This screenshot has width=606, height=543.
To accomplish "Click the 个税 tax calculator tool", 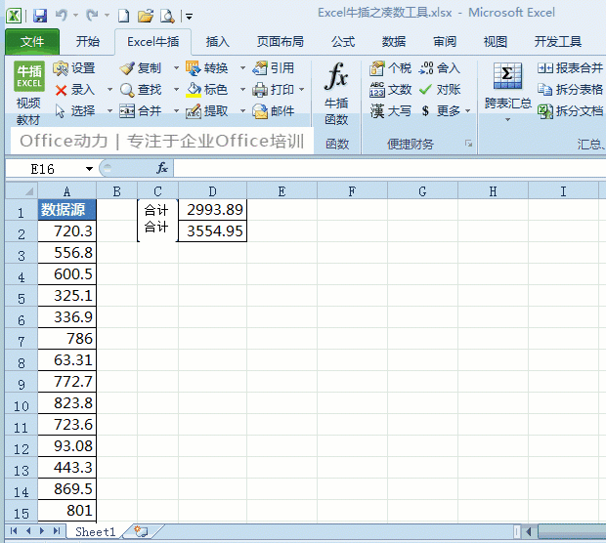I will [x=391, y=68].
